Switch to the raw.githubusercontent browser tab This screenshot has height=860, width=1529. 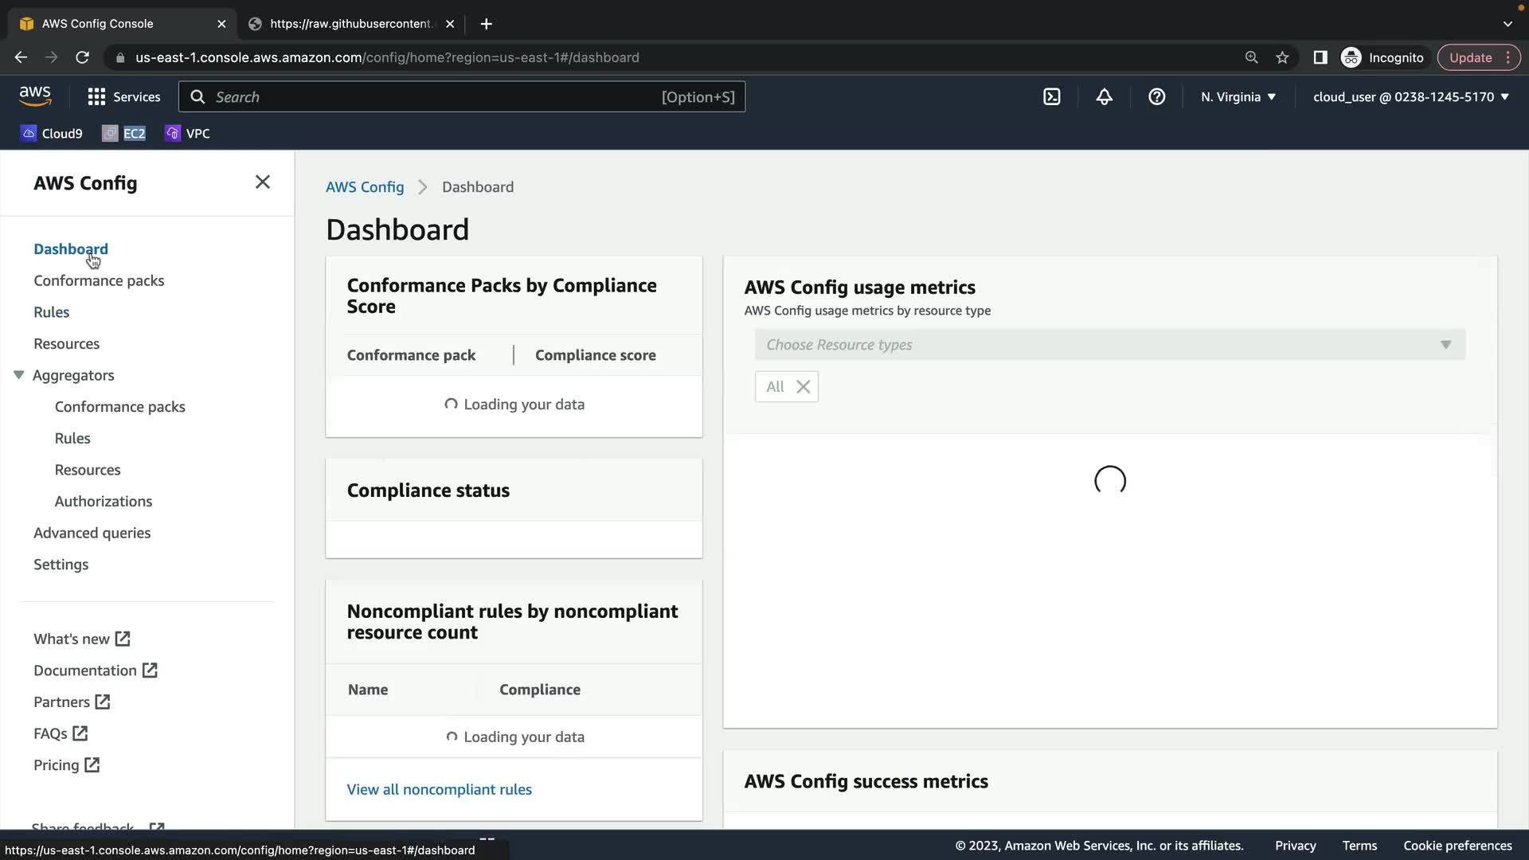[350, 24]
